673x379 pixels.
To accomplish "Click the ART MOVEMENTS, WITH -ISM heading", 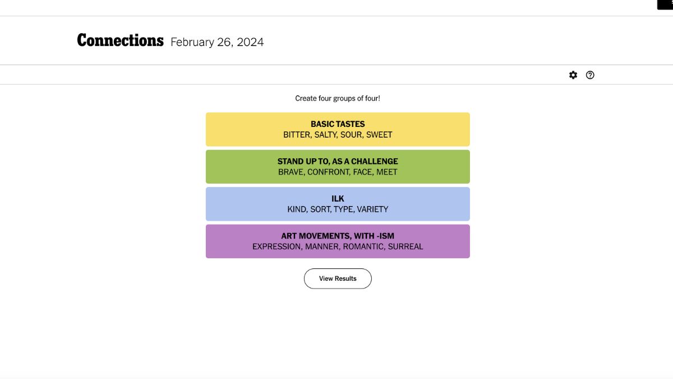I will point(338,236).
